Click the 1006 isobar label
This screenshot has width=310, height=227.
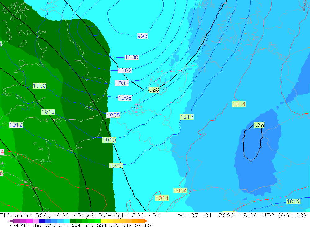[125, 98]
